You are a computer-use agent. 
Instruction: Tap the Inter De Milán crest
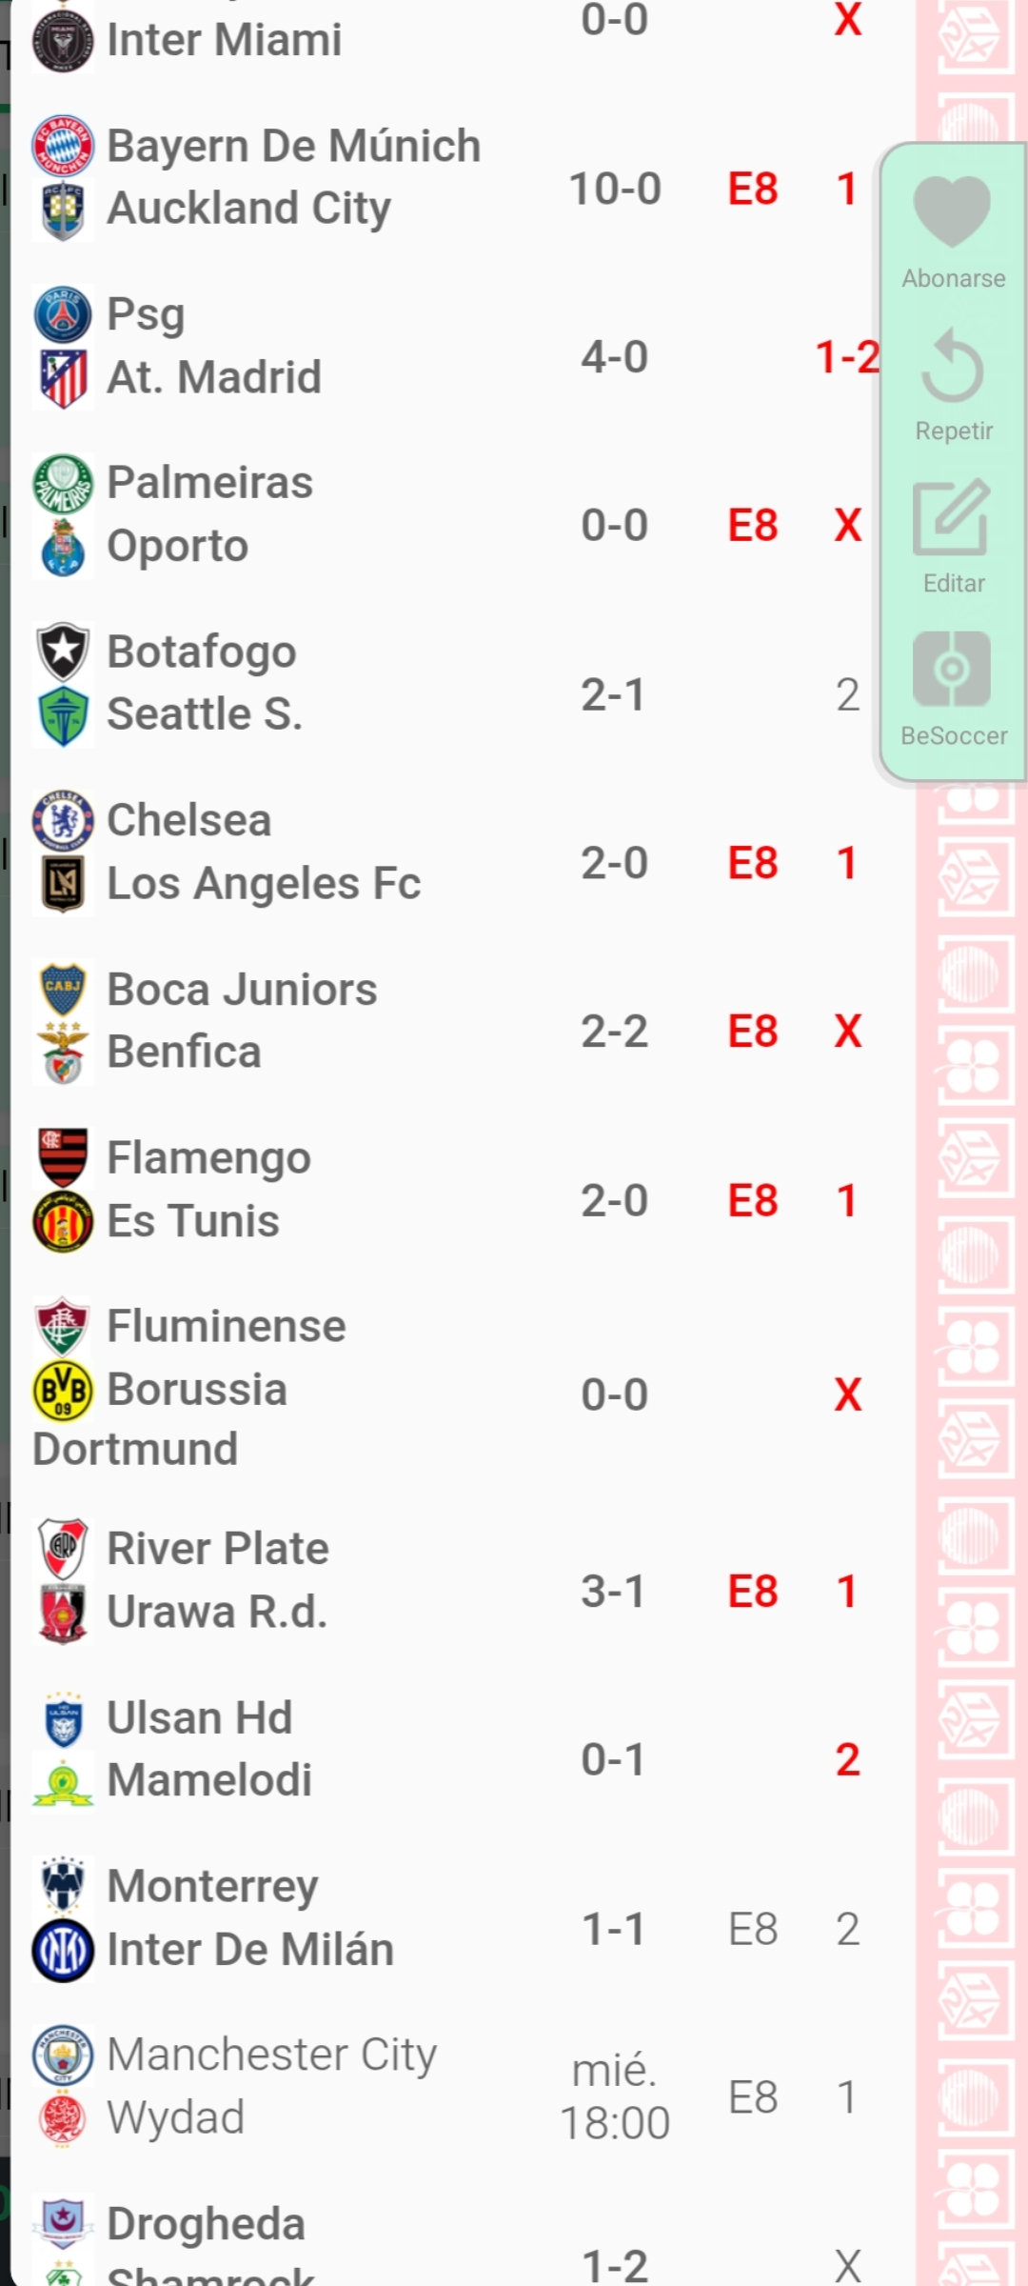63,1950
